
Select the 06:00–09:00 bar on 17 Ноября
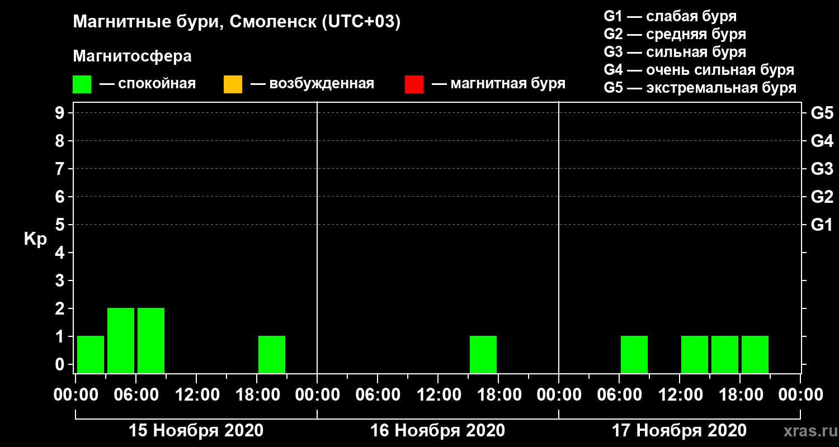(x=634, y=354)
